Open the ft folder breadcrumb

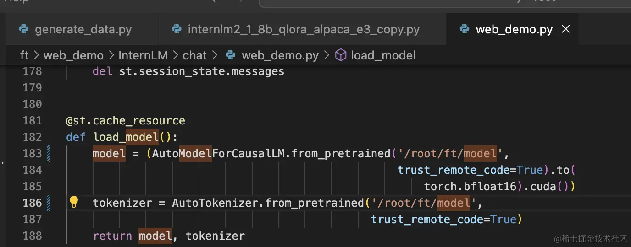pyautogui.click(x=24, y=55)
